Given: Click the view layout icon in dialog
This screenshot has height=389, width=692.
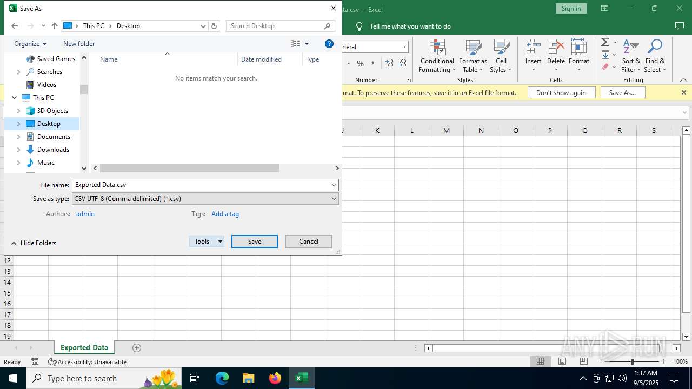Looking at the screenshot, I should click(x=295, y=44).
